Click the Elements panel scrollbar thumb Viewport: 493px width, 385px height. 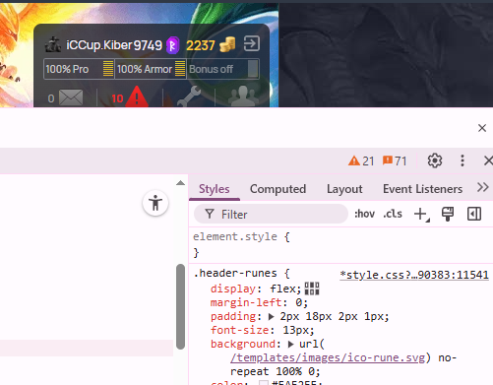tap(180, 306)
